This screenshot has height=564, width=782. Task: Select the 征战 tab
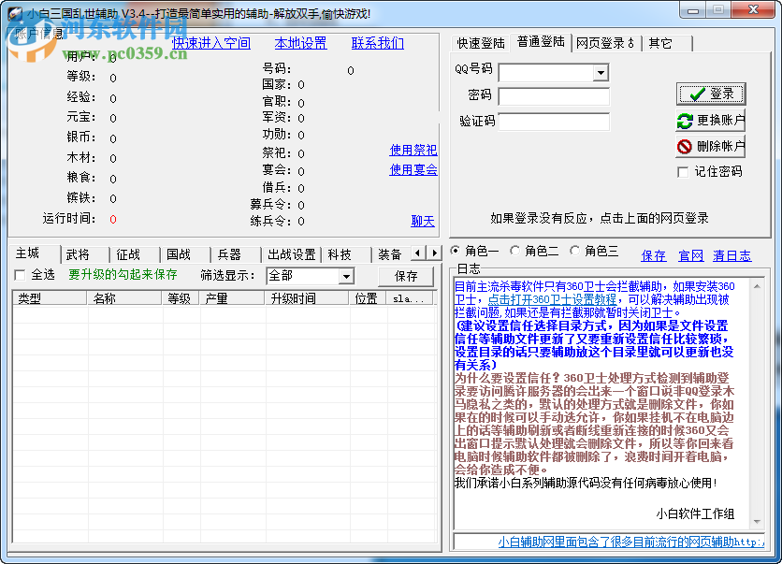(135, 254)
